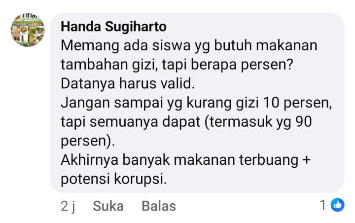Click the phrase "kurang gizi 10 persen,"
Viewport: 355px width, 223px height.
click(259, 103)
